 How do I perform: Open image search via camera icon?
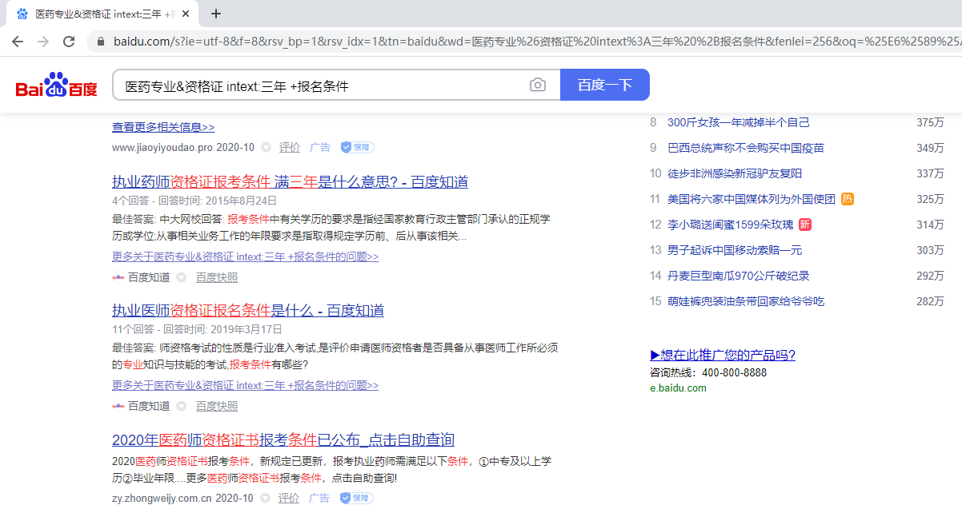coord(538,85)
